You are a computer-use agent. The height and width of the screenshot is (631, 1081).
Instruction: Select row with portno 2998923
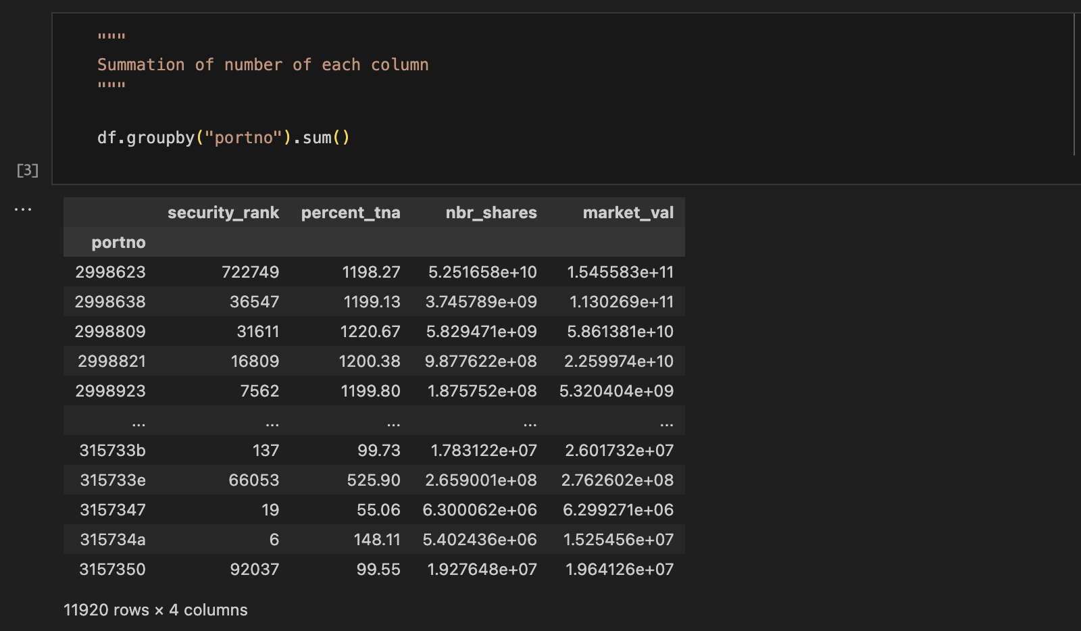374,390
